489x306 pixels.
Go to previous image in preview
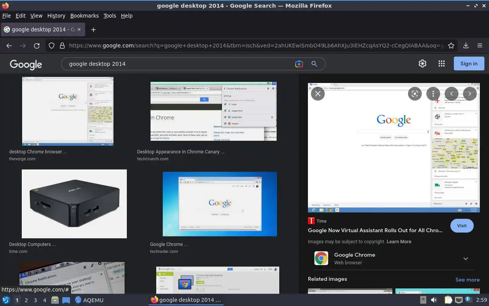coord(452,94)
